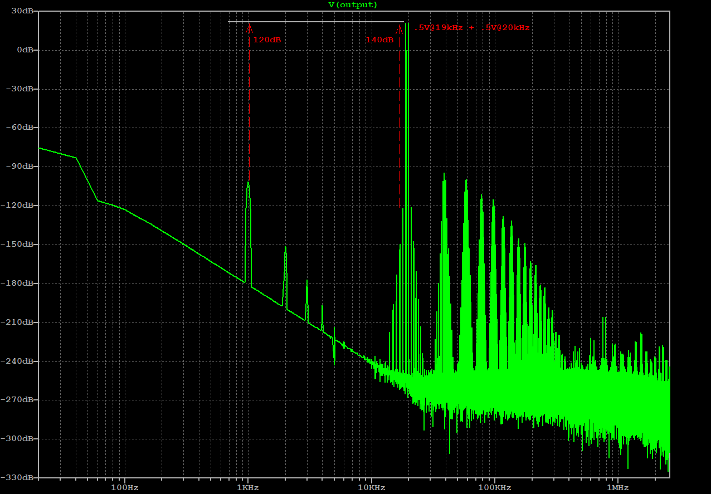Click the red '140dB' annotation text

[x=379, y=40]
